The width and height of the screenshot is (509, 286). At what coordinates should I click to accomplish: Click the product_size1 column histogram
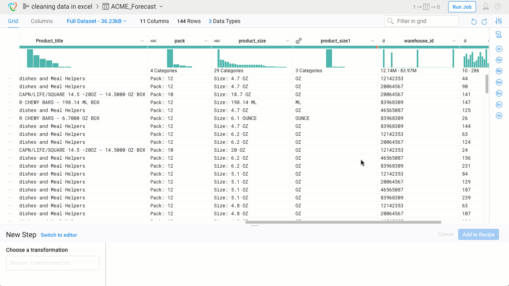click(x=335, y=58)
